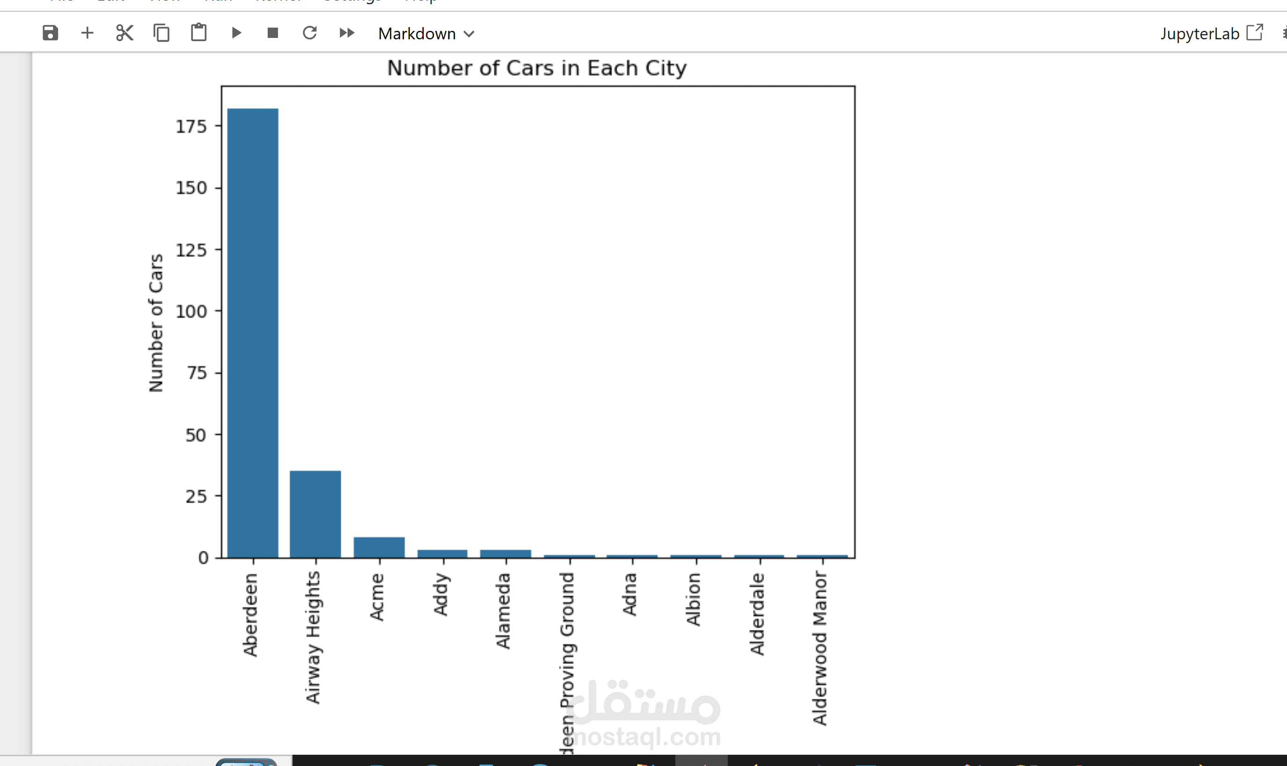
Task: Restart the kernel using the circular arrow icon
Action: click(x=310, y=33)
